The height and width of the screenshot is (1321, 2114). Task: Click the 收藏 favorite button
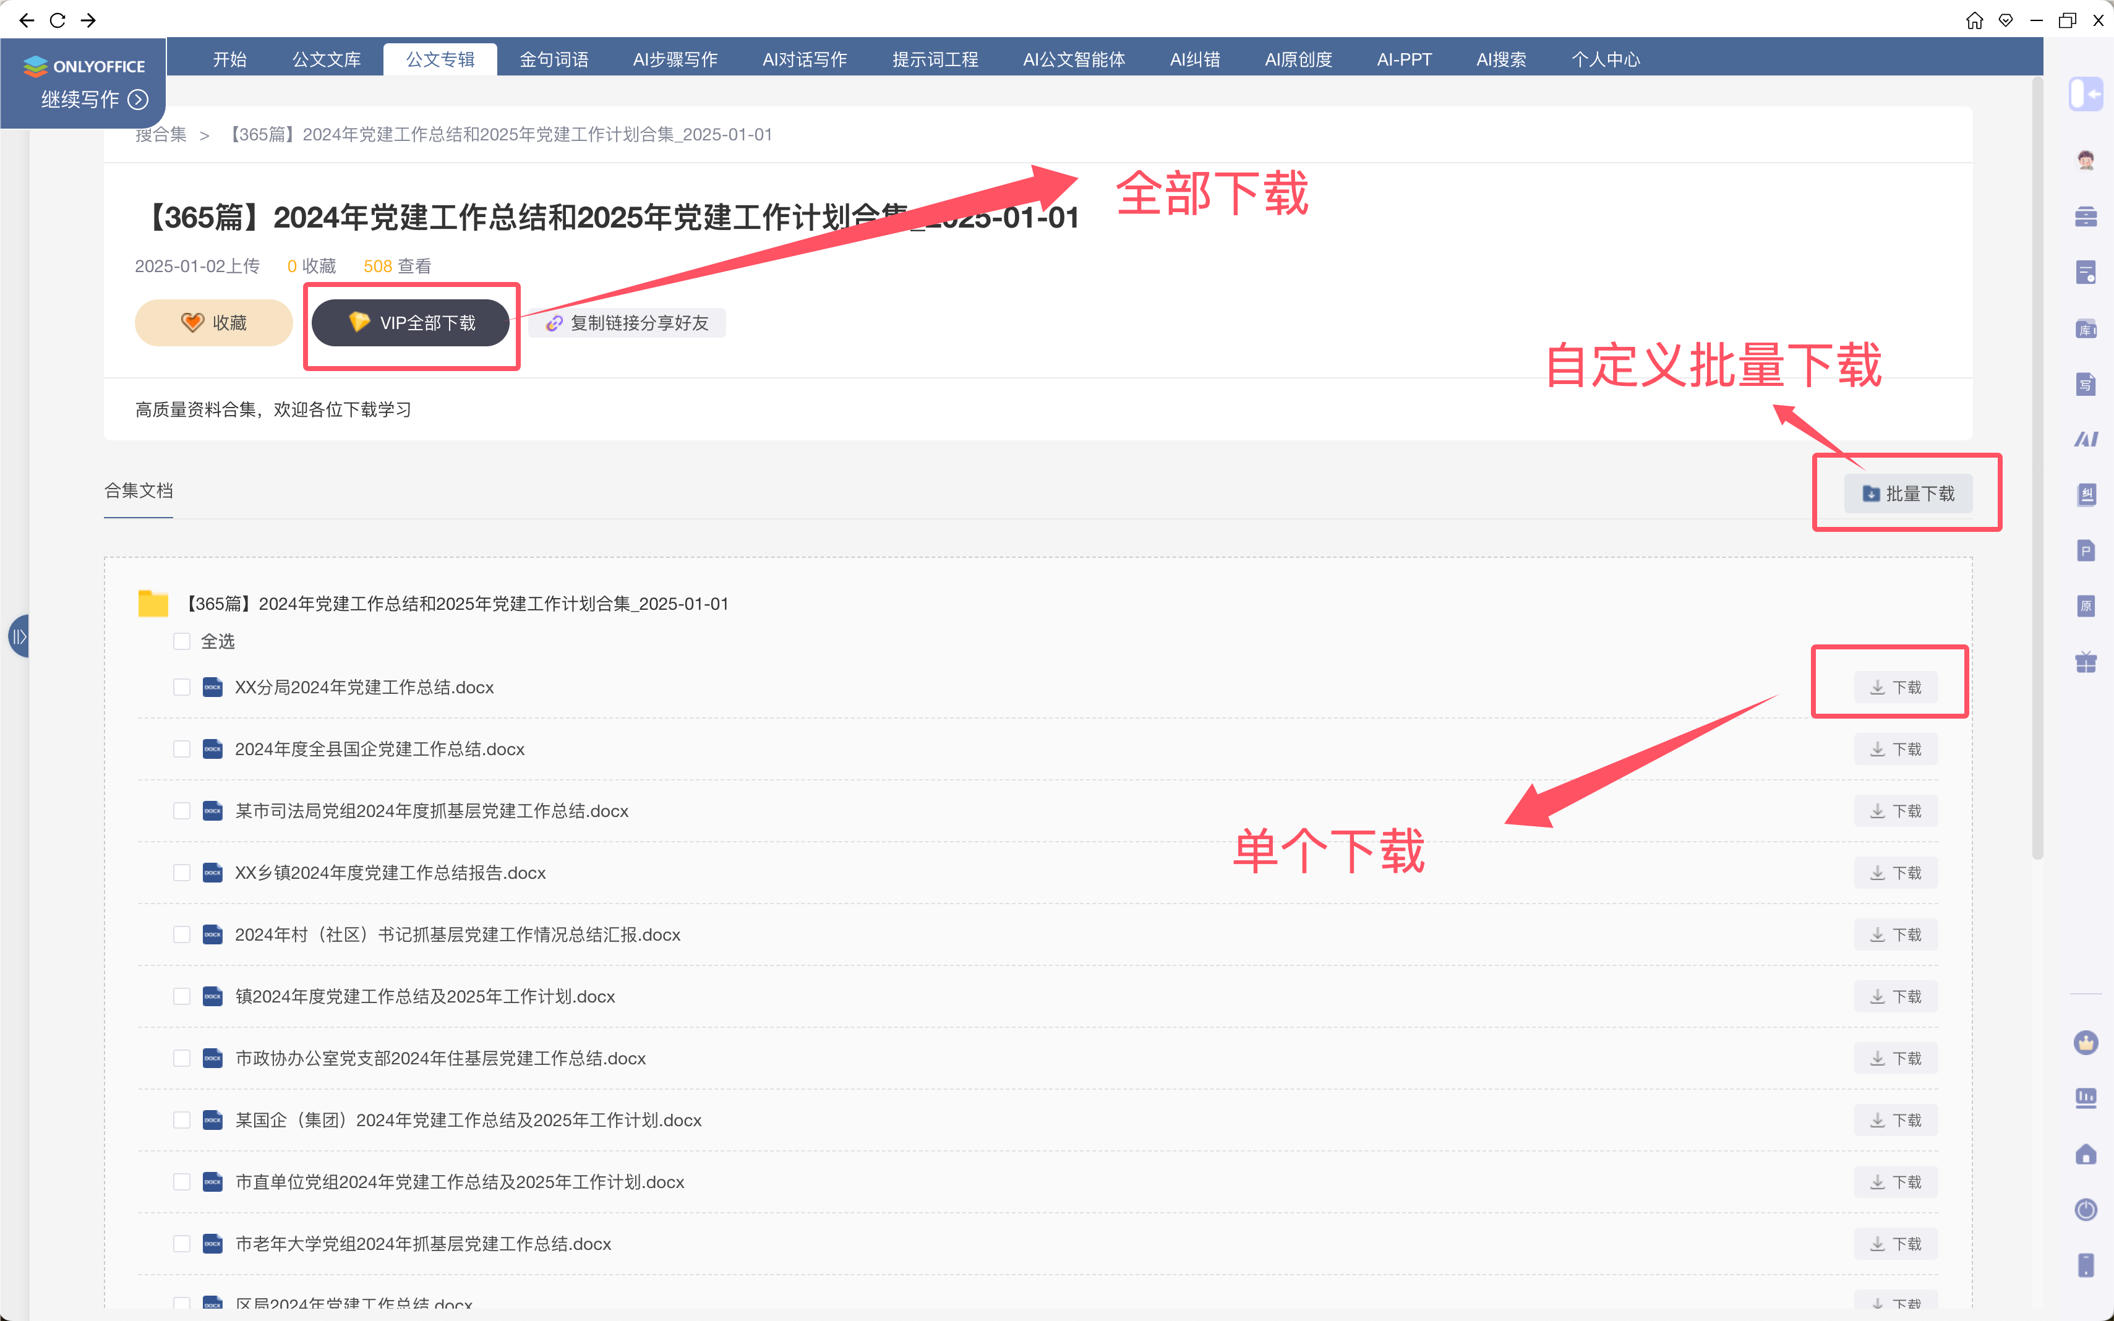(214, 322)
